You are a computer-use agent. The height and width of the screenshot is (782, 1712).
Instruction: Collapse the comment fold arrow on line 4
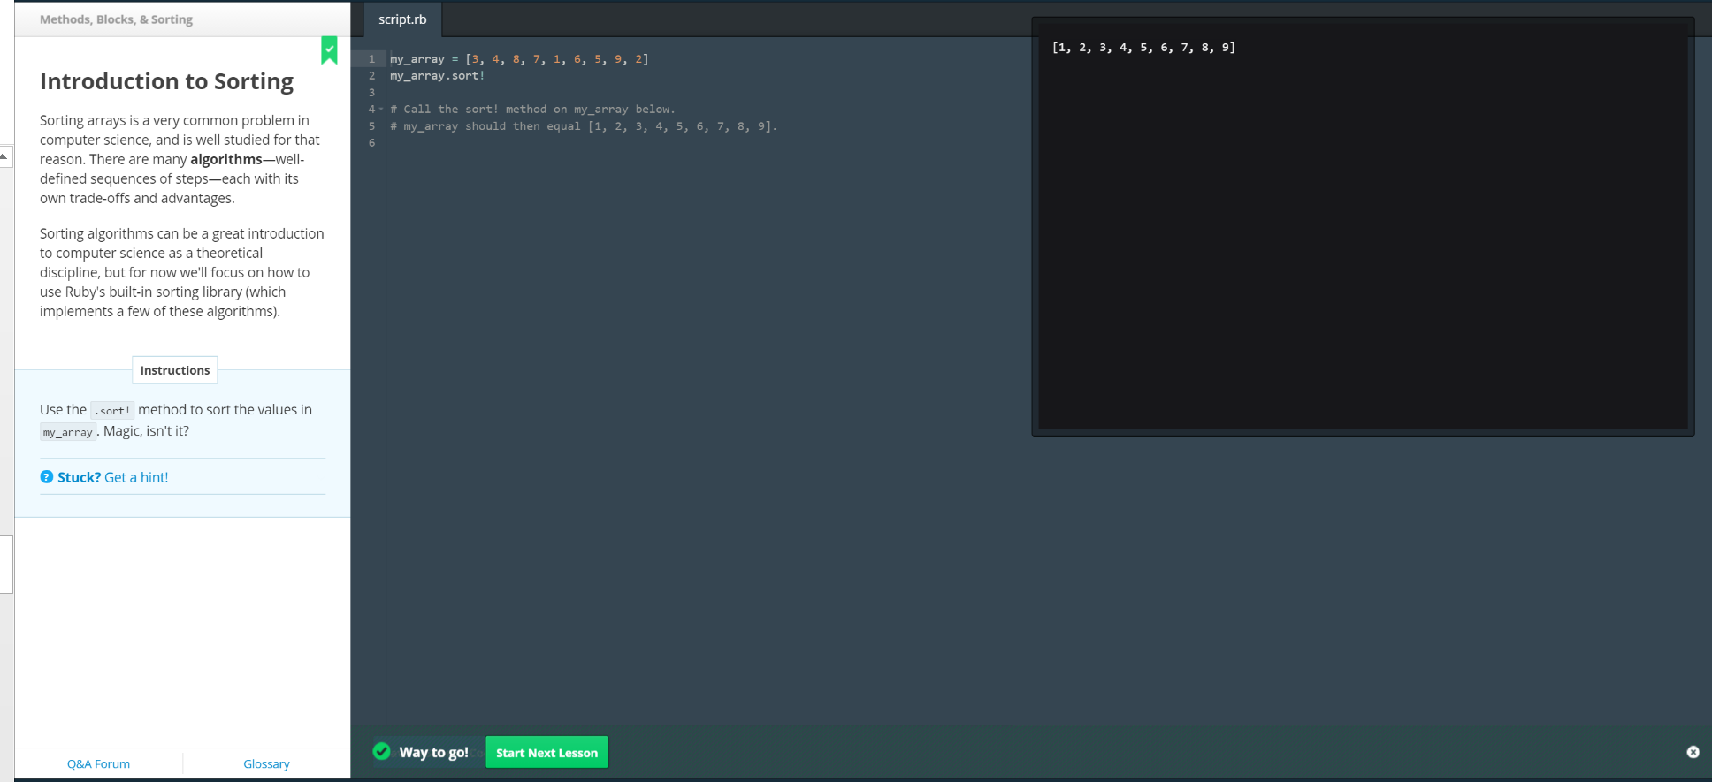[x=381, y=110]
